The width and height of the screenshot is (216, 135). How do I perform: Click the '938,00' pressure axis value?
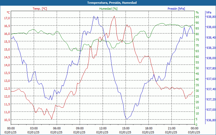211,58
